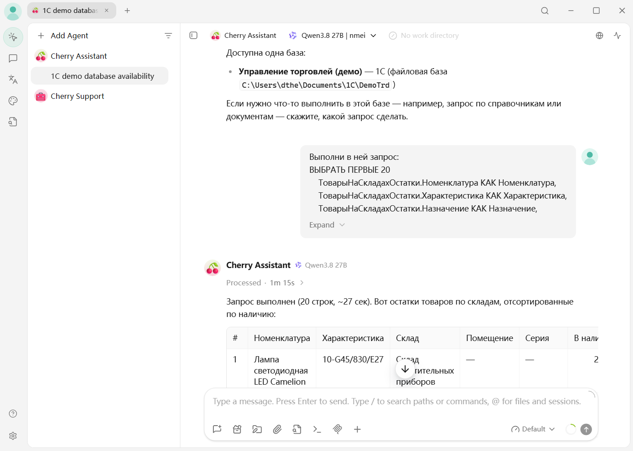Open the settings gear icon
This screenshot has height=451, width=633.
(x=13, y=436)
